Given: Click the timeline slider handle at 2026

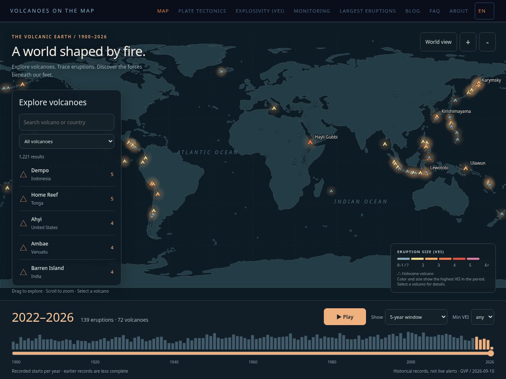Looking at the screenshot, I should tap(491, 353).
